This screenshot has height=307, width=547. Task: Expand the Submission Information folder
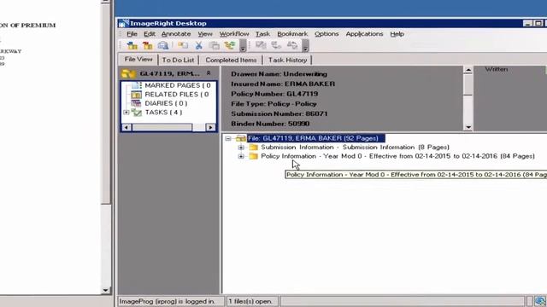[241, 148]
